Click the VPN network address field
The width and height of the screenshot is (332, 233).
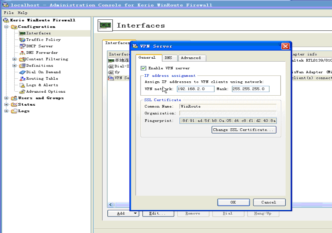click(x=195, y=89)
